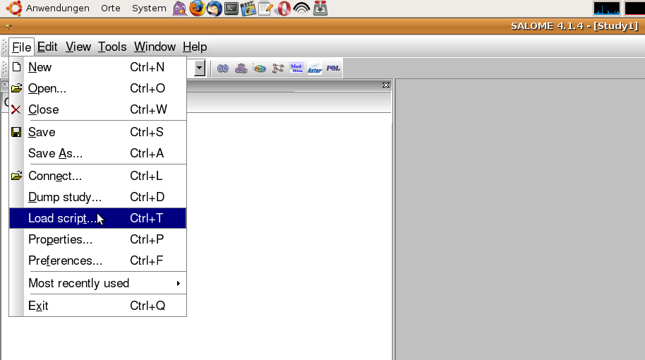Open the Help menu
The height and width of the screenshot is (360, 645).
tap(195, 47)
